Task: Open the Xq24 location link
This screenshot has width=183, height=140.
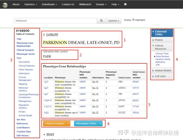Action: (x=46, y=113)
